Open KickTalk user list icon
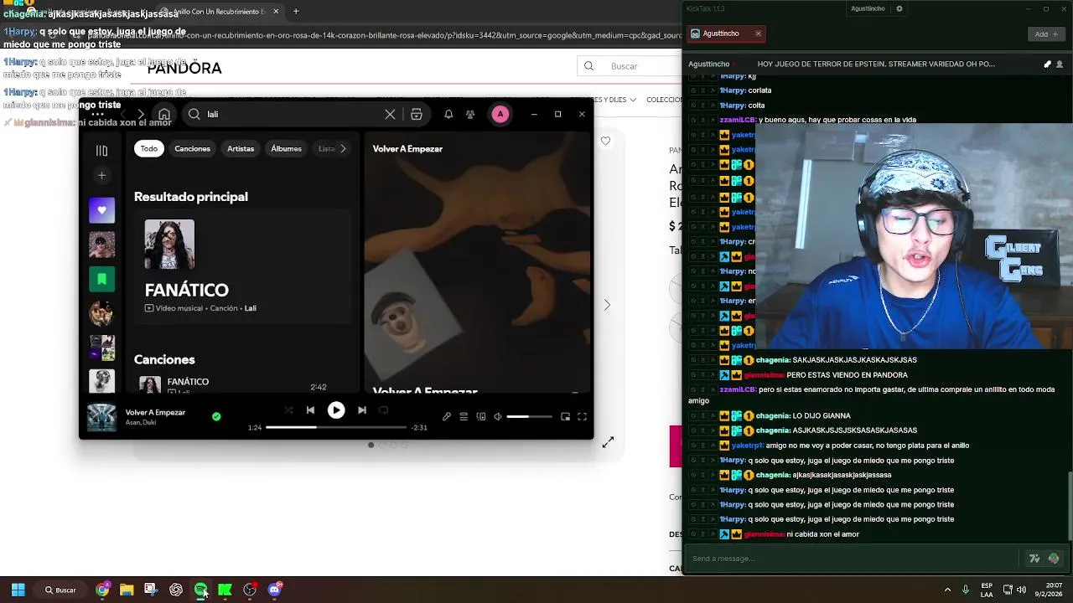The height and width of the screenshot is (603, 1073). point(1060,64)
